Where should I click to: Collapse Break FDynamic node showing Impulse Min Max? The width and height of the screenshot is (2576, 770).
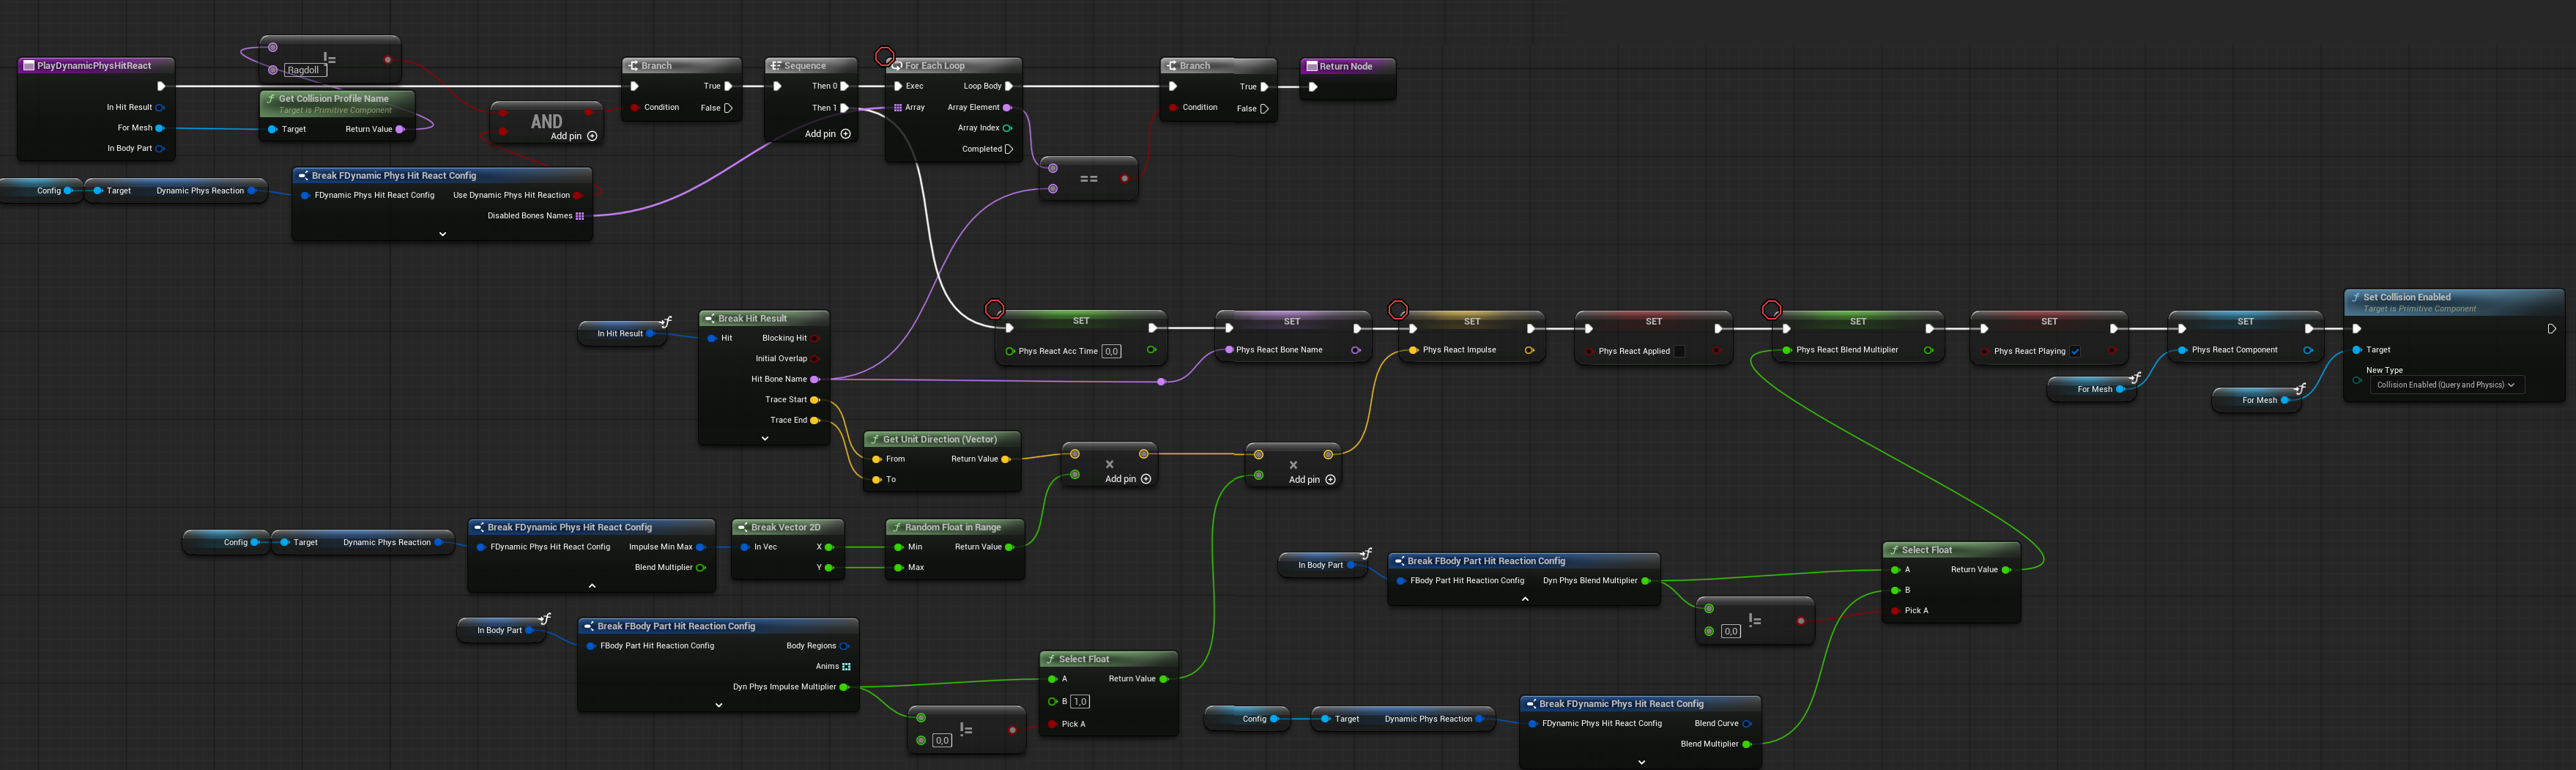[592, 586]
